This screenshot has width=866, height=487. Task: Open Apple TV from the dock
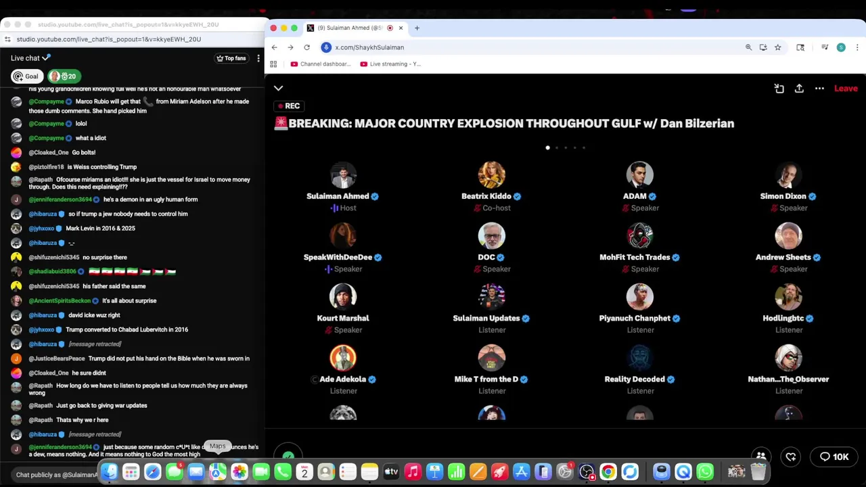391,471
